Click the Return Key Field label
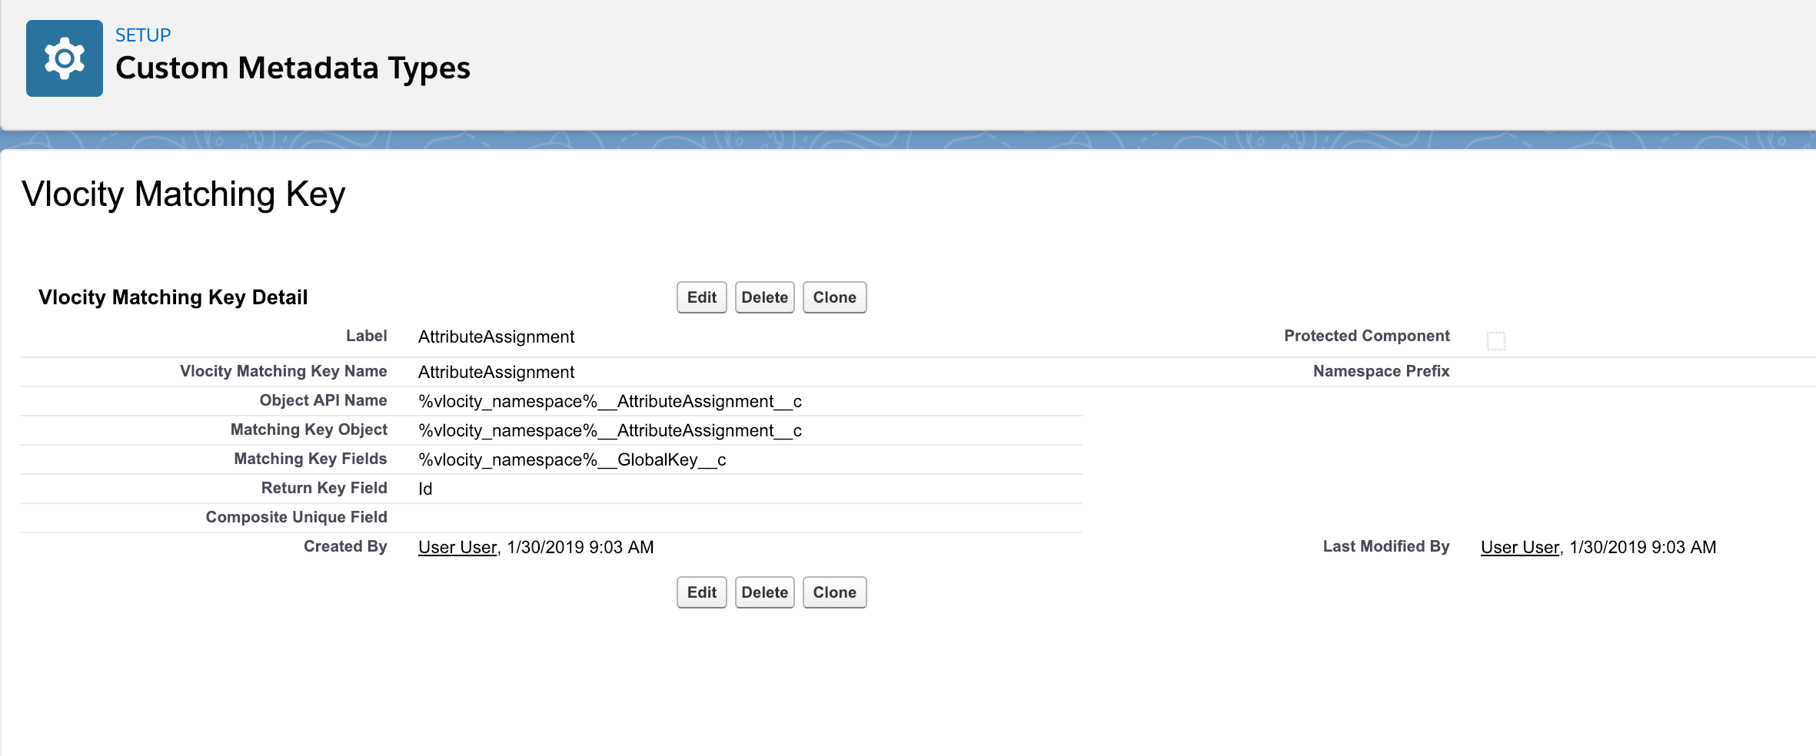Screen dimensions: 1816x756 click(x=324, y=488)
